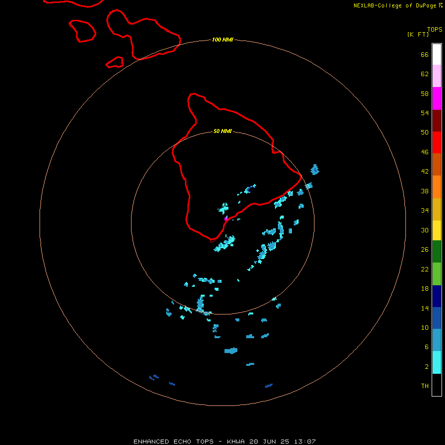Click the 34 legend value
This screenshot has width=445, height=445.
pyautogui.click(x=425, y=211)
